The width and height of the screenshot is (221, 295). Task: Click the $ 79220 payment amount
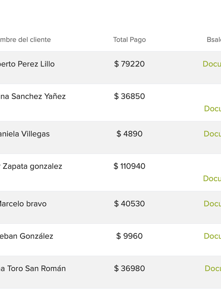(x=129, y=64)
